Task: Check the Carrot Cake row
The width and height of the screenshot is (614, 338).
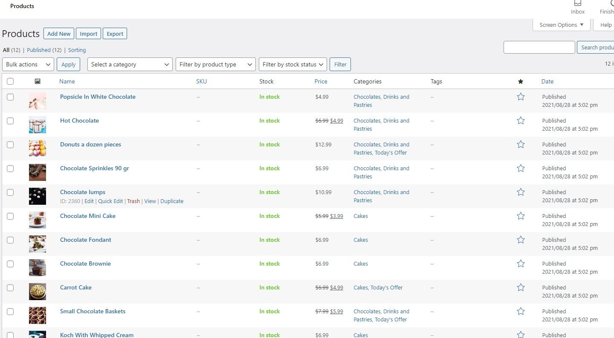Action: pos(10,287)
